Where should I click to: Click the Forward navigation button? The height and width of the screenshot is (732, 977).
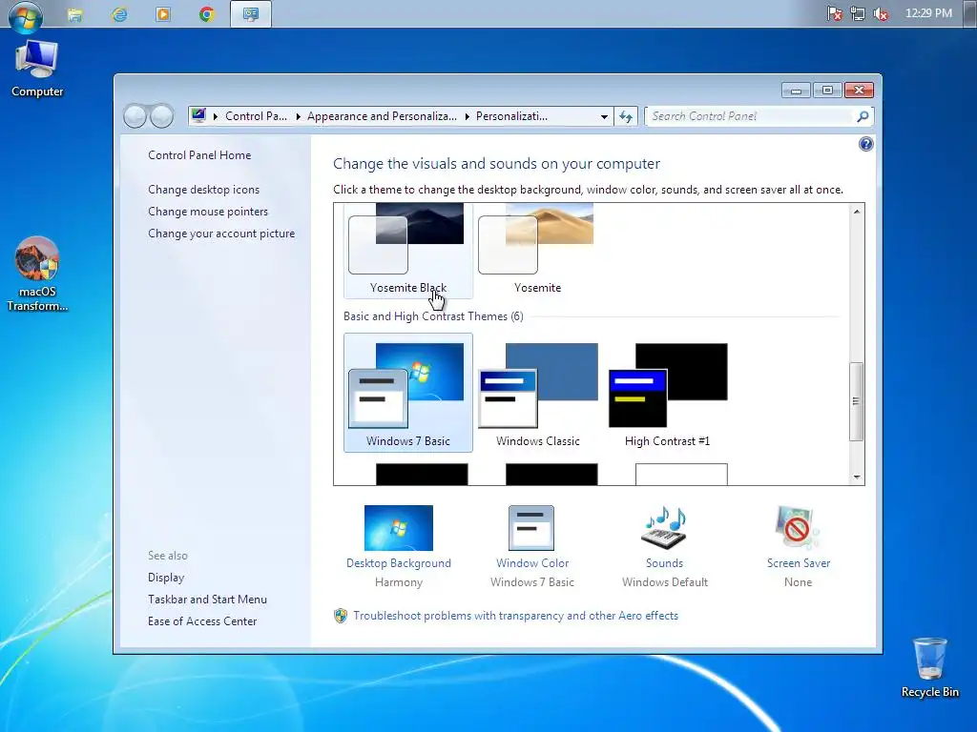pyautogui.click(x=162, y=115)
